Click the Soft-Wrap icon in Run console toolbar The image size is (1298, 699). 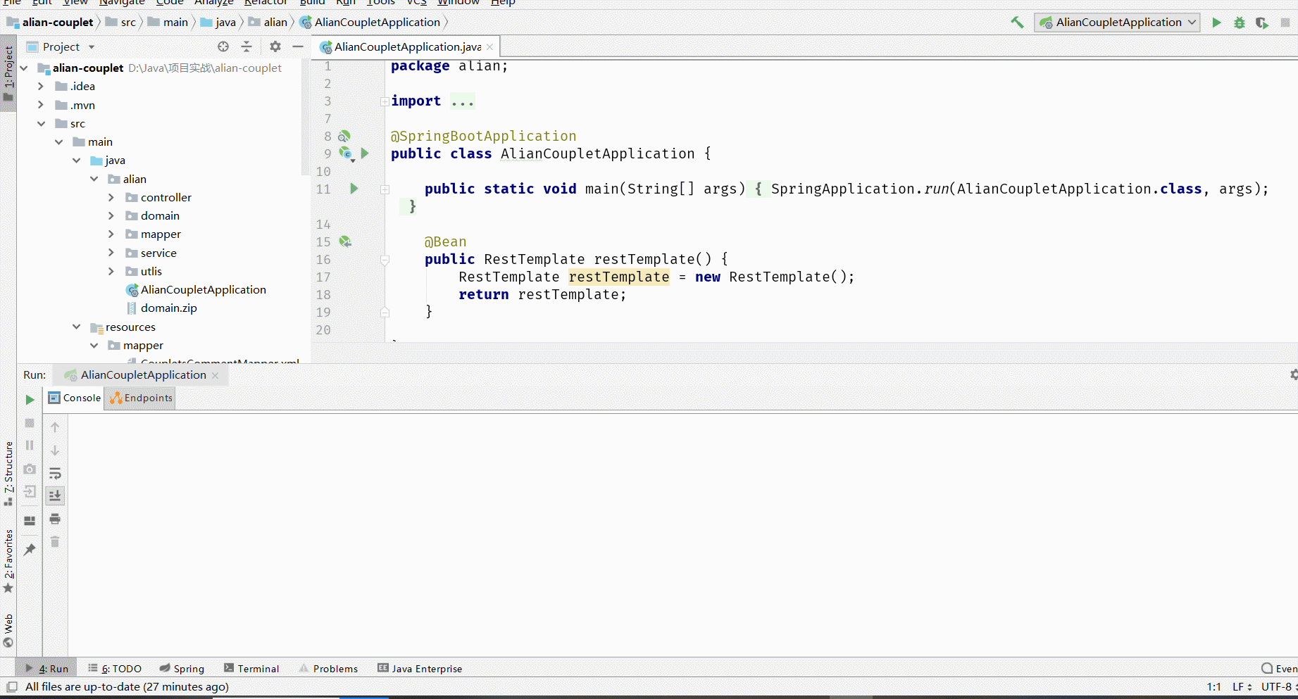[55, 473]
